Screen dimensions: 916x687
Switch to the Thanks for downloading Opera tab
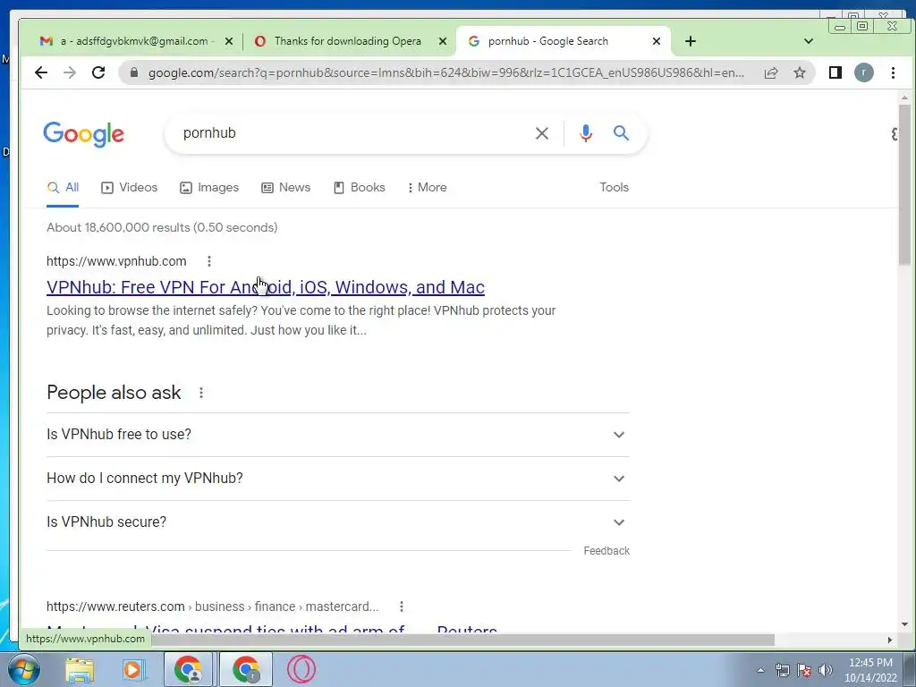[x=348, y=41]
